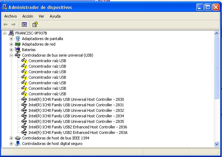Select the FRANCISC-9F937B label
222x157 pixels.
click(x=31, y=33)
